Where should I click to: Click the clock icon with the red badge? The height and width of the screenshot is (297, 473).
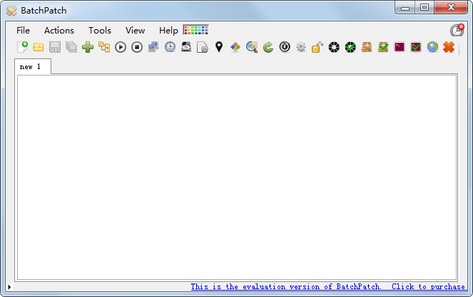click(x=457, y=31)
